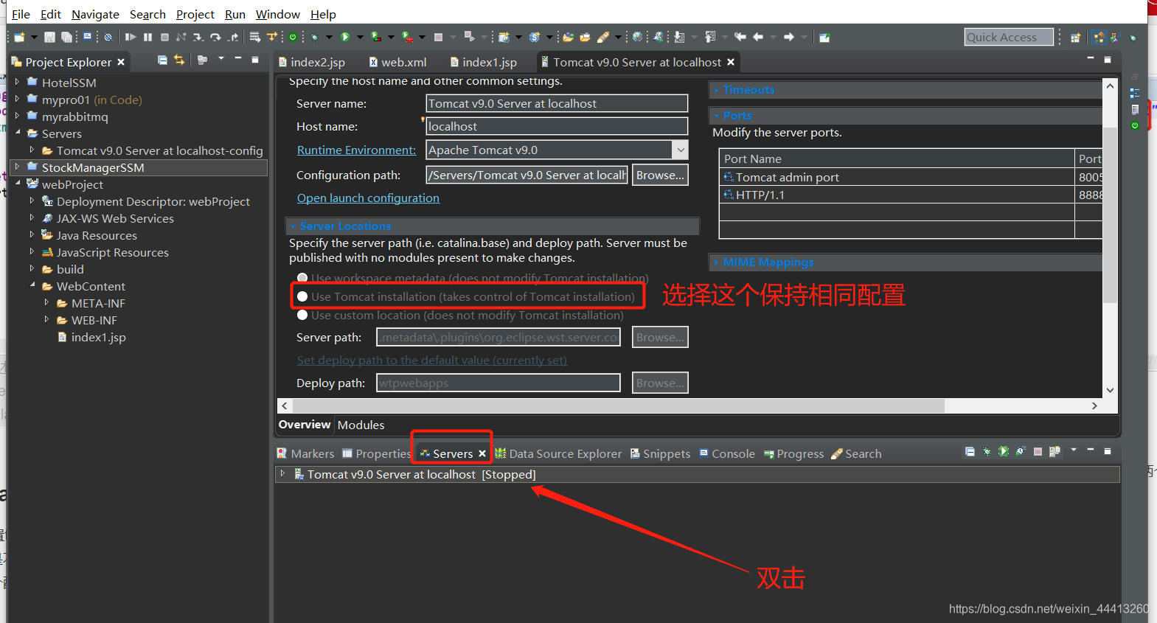
Task: Click the green Run toolbar button
Action: tap(345, 37)
